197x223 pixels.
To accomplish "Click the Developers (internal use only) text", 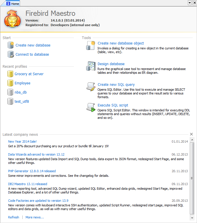I will (x=75, y=25).
